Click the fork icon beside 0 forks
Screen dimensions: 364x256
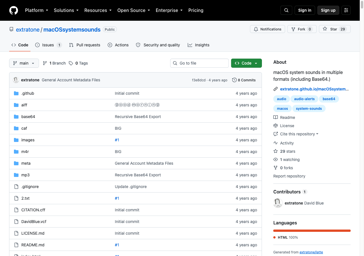point(276,168)
